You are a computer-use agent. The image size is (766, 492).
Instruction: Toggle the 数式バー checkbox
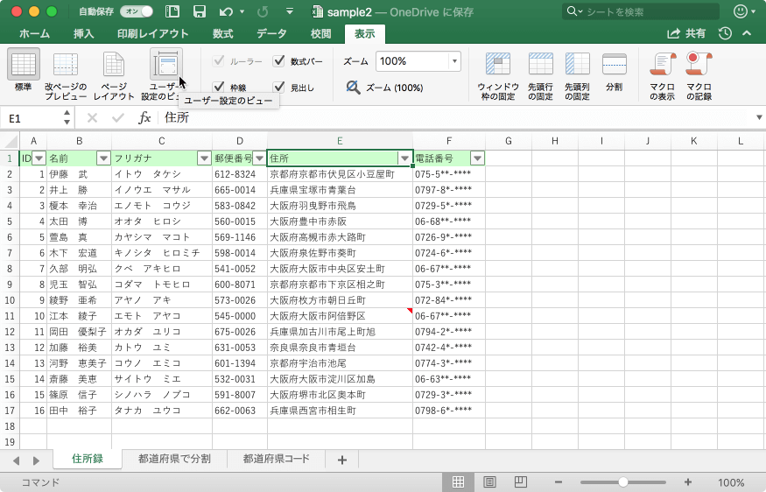278,60
